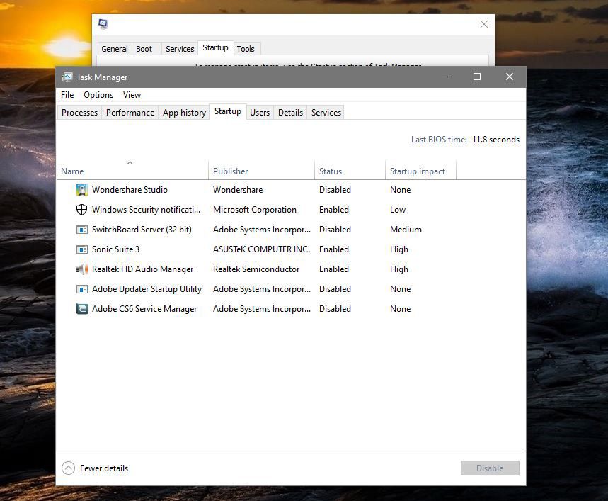Click the Wondershare Studio application icon

coord(82,189)
